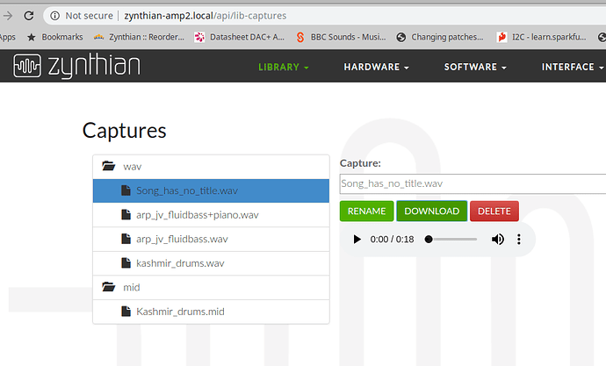The height and width of the screenshot is (366, 606).
Task: Open Zynthian Reorder bookmark
Action: (x=139, y=37)
